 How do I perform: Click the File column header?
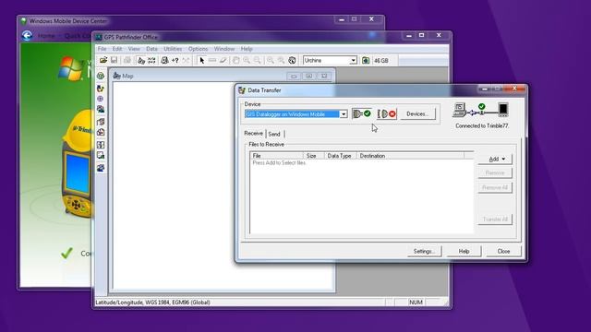pyautogui.click(x=276, y=156)
